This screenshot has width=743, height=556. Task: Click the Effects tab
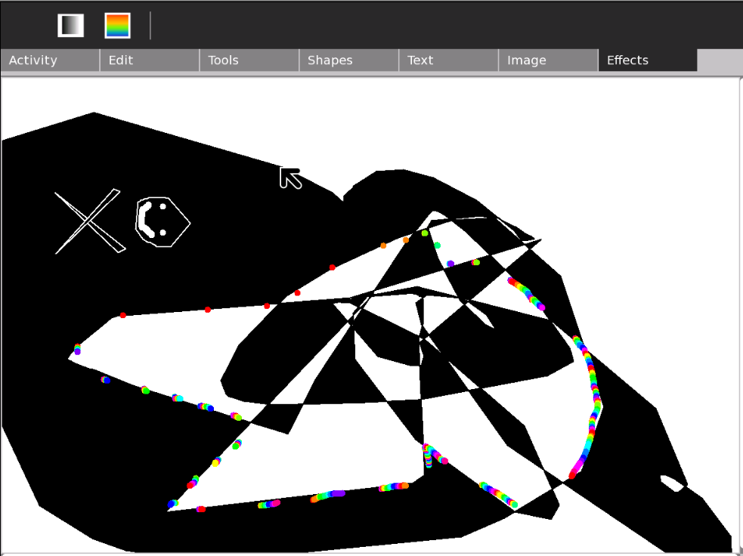pyautogui.click(x=648, y=60)
